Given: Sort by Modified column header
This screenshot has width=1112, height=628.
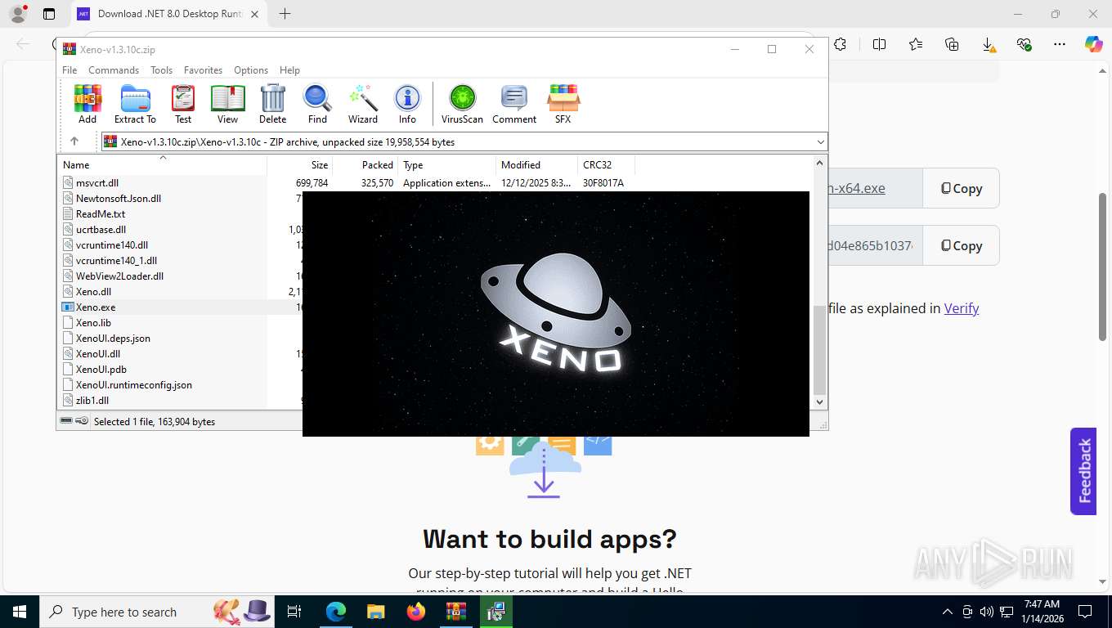Looking at the screenshot, I should 536,165.
